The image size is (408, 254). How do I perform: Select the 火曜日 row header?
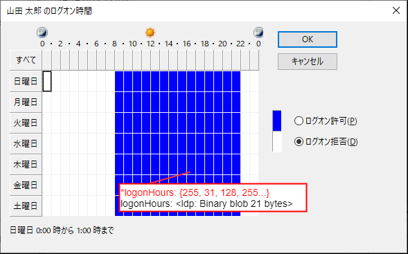26,123
